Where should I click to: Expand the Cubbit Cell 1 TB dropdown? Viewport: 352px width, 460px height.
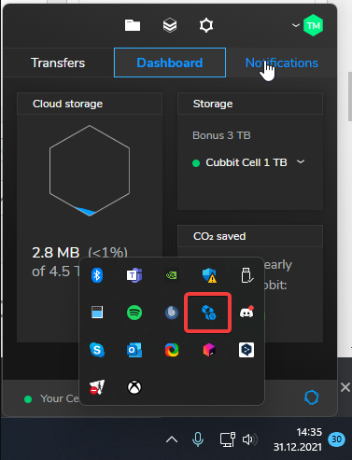(301, 161)
